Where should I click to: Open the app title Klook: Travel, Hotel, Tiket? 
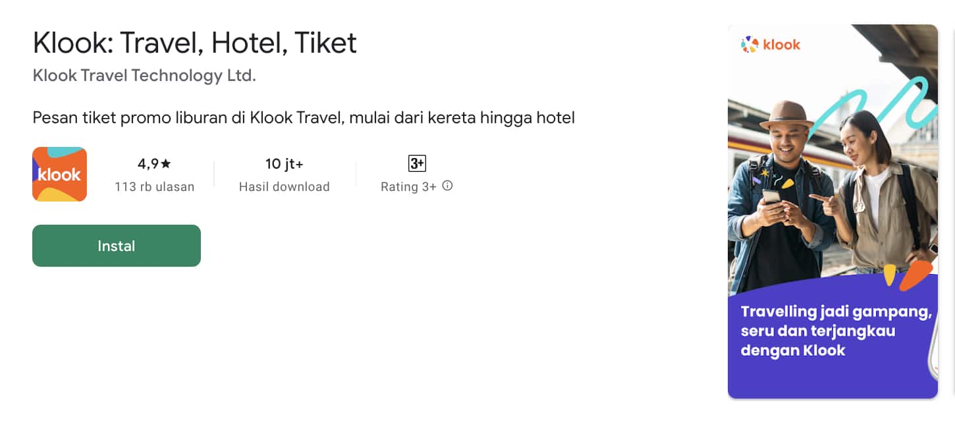(x=195, y=42)
